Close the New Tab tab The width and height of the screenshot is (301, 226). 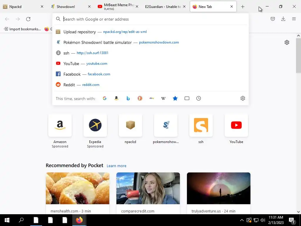click(232, 6)
